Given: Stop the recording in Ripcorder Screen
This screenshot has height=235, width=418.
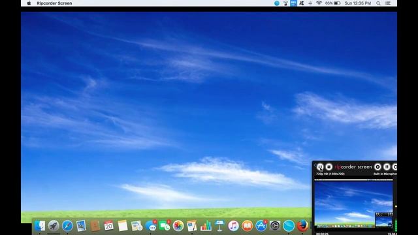Looking at the screenshot, I should pyautogui.click(x=329, y=167).
